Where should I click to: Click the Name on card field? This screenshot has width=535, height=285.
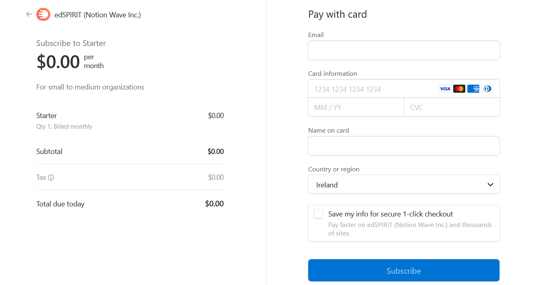(404, 146)
